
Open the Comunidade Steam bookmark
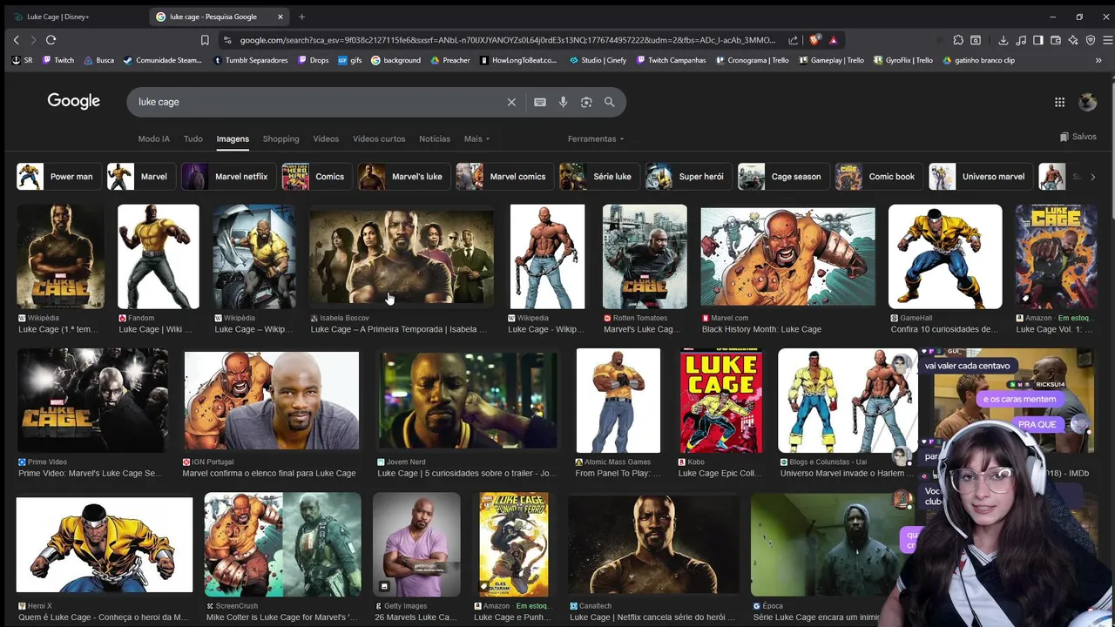click(163, 60)
